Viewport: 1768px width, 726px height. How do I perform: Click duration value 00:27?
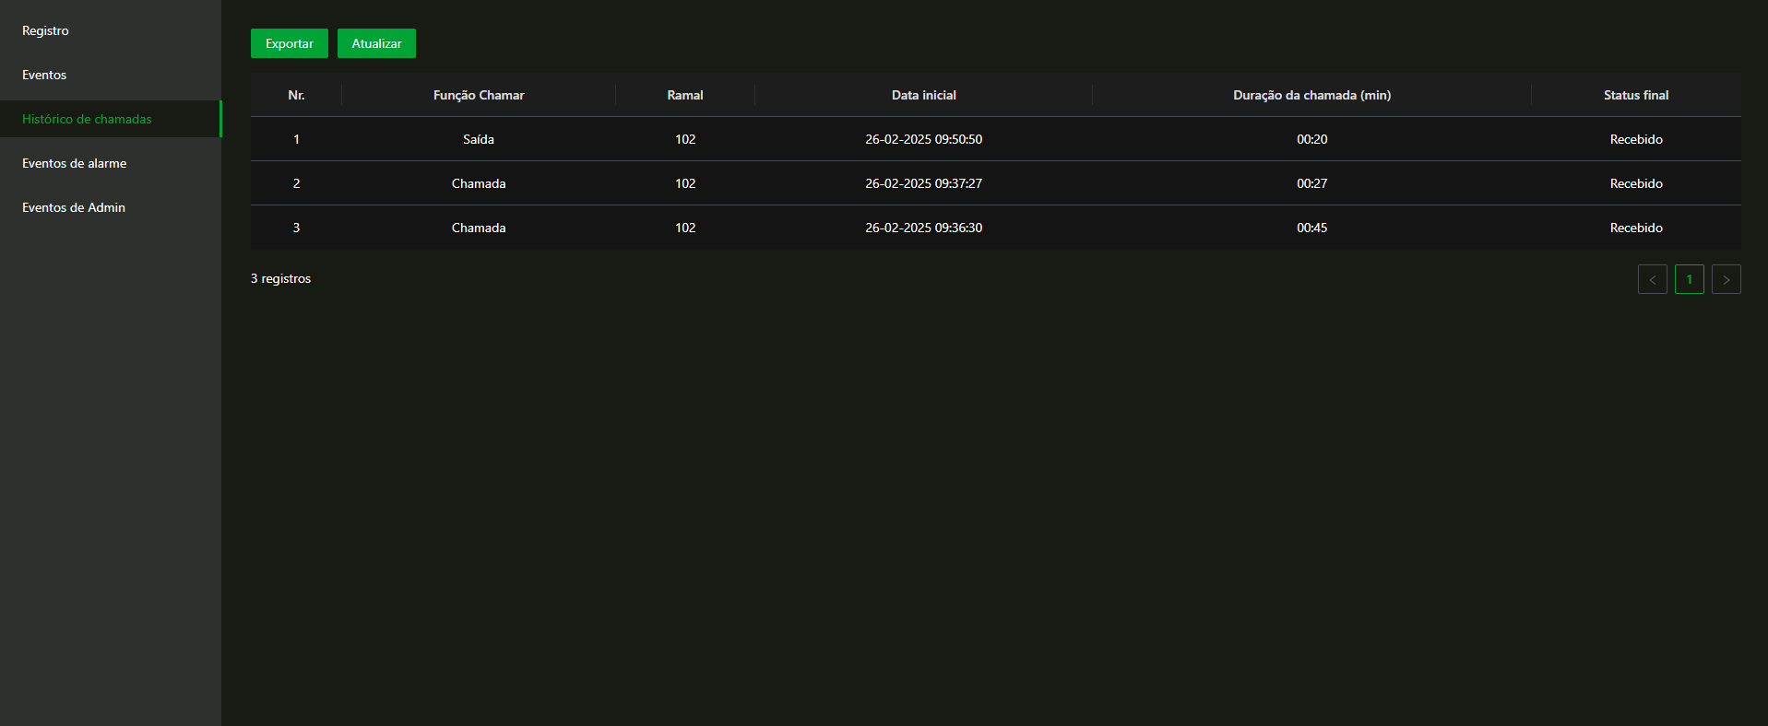click(1312, 183)
